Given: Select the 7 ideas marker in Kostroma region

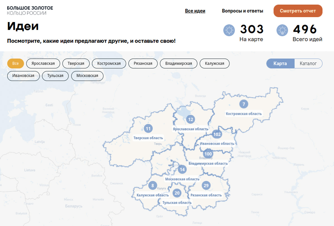Looking at the screenshot, I should pyautogui.click(x=244, y=104).
